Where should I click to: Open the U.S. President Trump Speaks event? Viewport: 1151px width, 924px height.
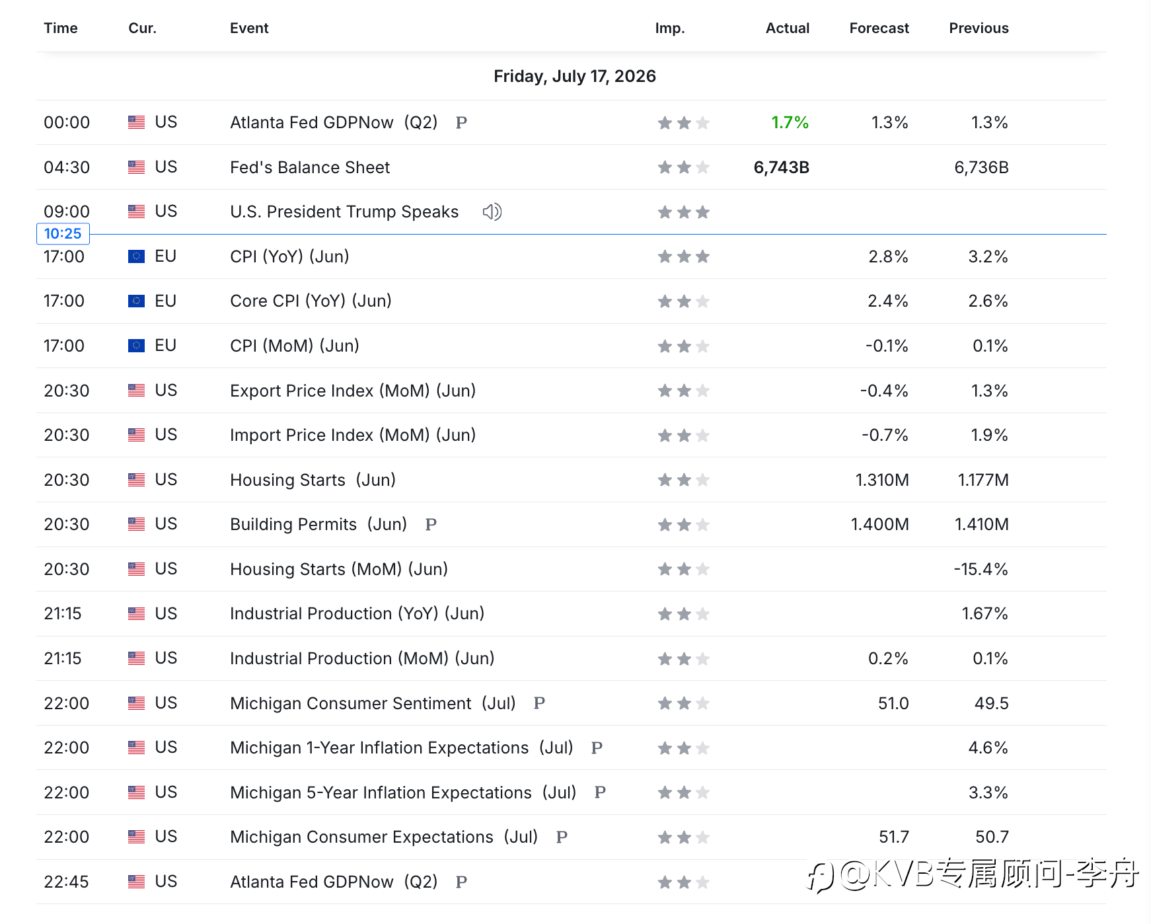(x=344, y=212)
